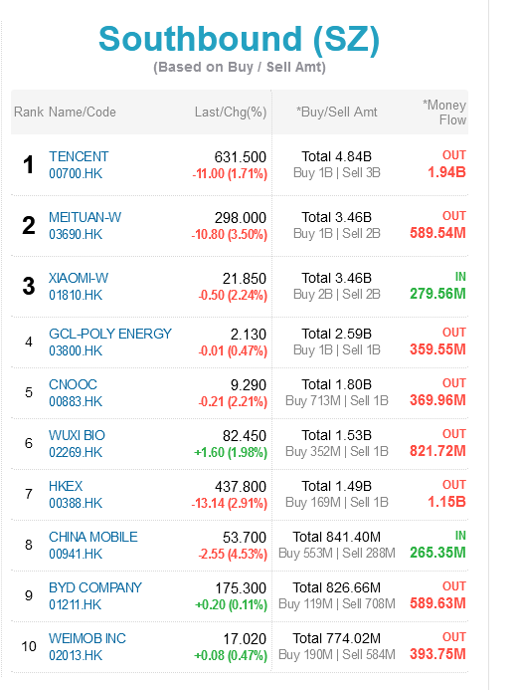Select the WUXI BIO stock name
This screenshot has width=519, height=690.
(77, 436)
